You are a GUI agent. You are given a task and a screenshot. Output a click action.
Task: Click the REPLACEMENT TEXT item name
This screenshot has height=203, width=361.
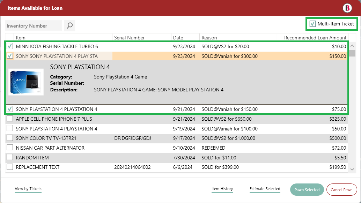pyautogui.click(x=37, y=167)
